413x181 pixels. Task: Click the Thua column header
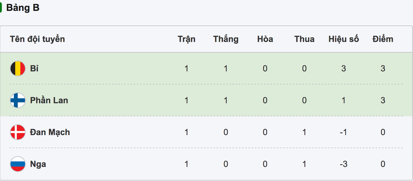pyautogui.click(x=304, y=39)
